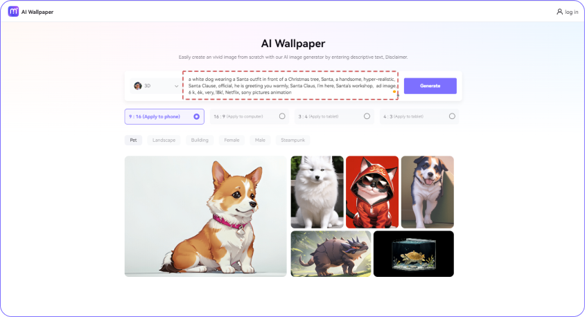Switch to the Landscape category tab
Screen dimensions: 585x317
164,140
